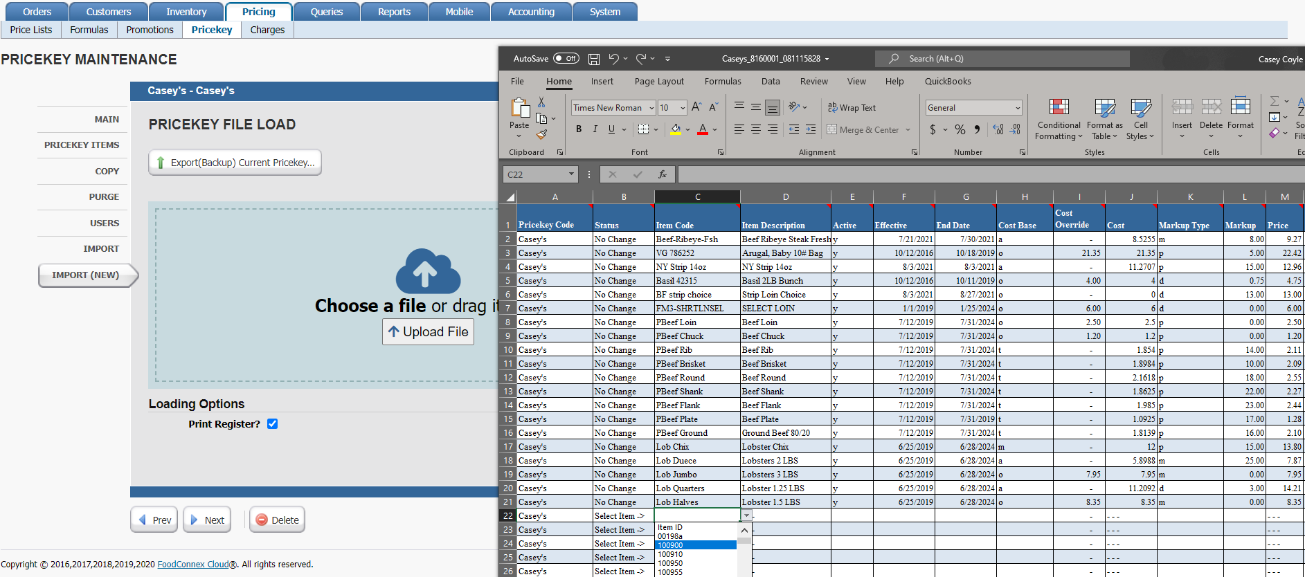Click the yellow Fill Color swatch
The image size is (1305, 577).
[676, 130]
